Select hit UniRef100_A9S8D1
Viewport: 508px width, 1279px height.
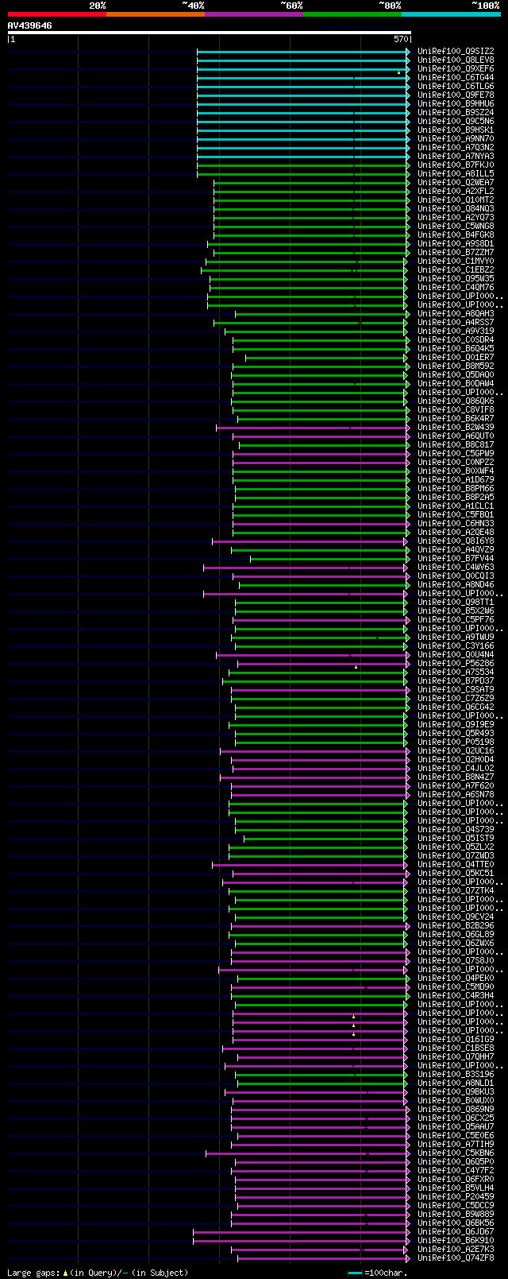click(x=456, y=244)
